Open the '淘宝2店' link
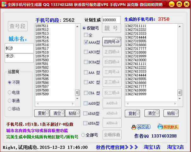191x152 pixels. tap(175, 147)
